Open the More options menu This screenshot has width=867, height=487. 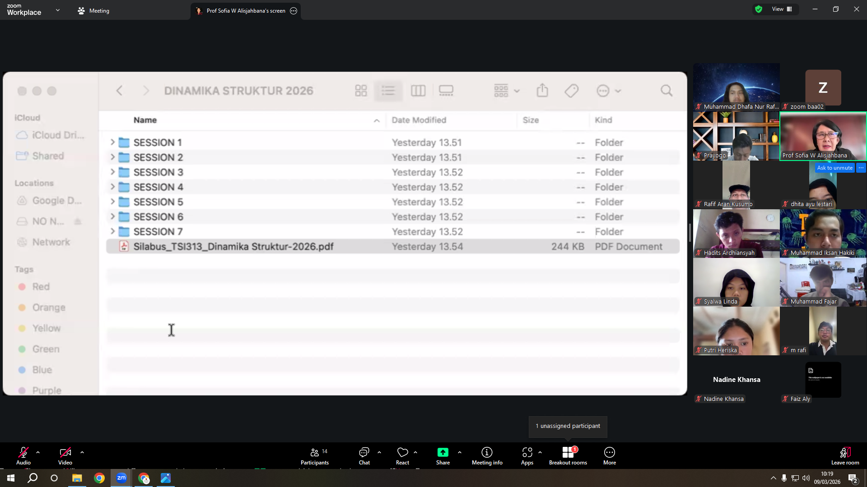point(609,456)
